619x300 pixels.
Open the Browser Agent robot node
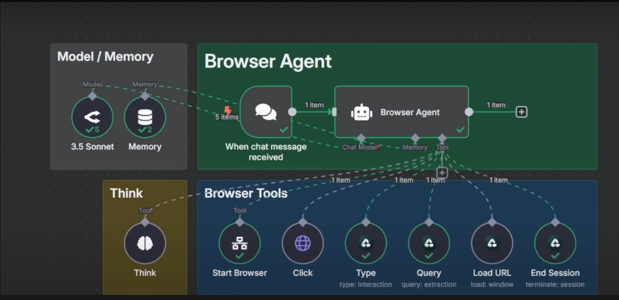pyautogui.click(x=401, y=112)
